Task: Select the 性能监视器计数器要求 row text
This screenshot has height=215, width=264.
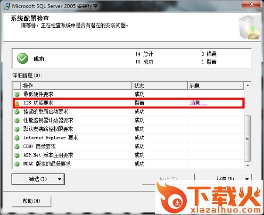Action: (48, 120)
